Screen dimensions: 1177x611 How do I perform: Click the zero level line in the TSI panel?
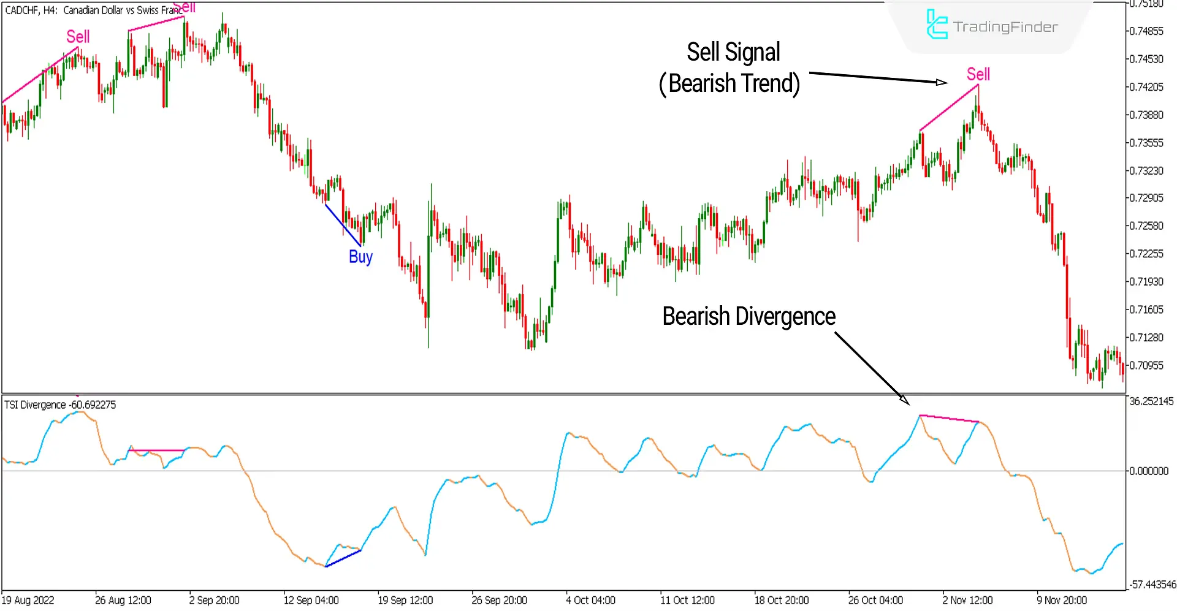(x=552, y=471)
